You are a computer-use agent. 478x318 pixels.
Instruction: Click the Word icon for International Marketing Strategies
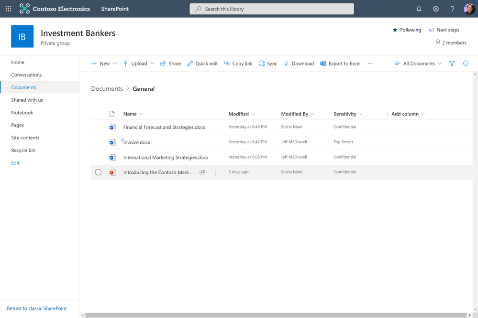(x=113, y=157)
